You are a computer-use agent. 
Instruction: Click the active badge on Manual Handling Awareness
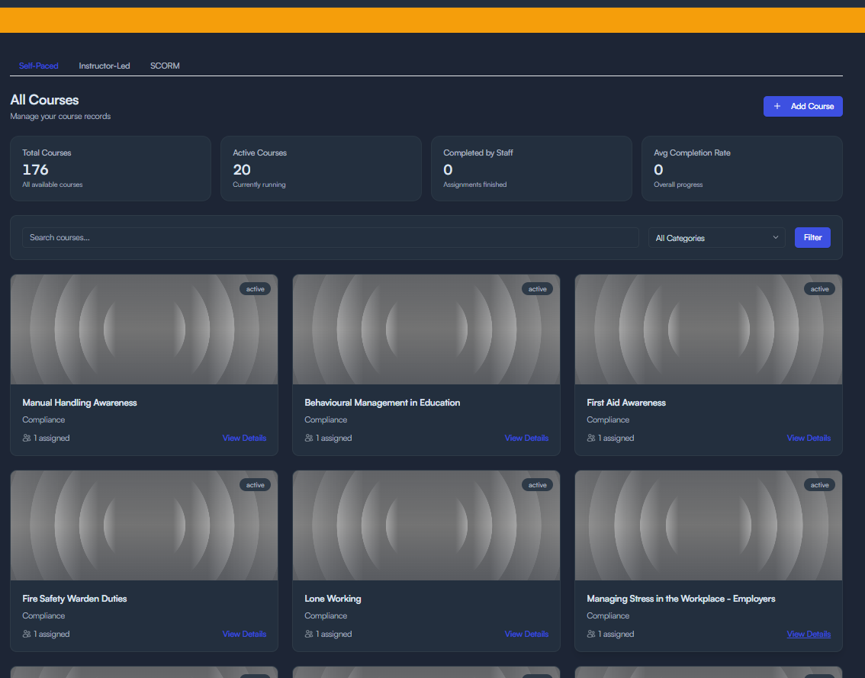pyautogui.click(x=255, y=289)
